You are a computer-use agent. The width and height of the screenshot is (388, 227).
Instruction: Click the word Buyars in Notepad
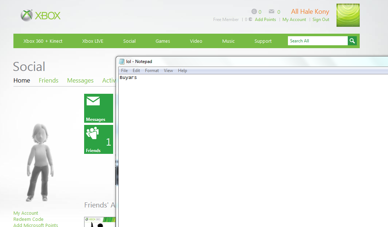[x=128, y=77]
